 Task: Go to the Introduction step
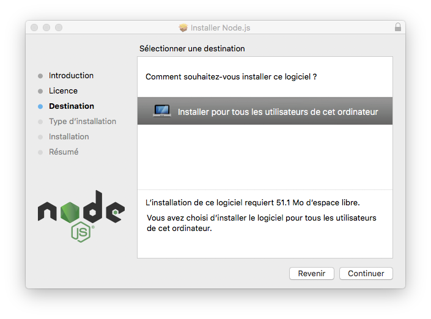click(71, 76)
